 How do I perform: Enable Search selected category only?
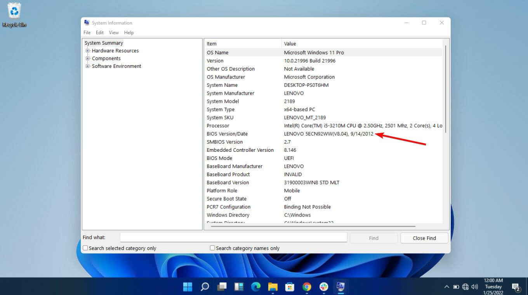[85, 248]
